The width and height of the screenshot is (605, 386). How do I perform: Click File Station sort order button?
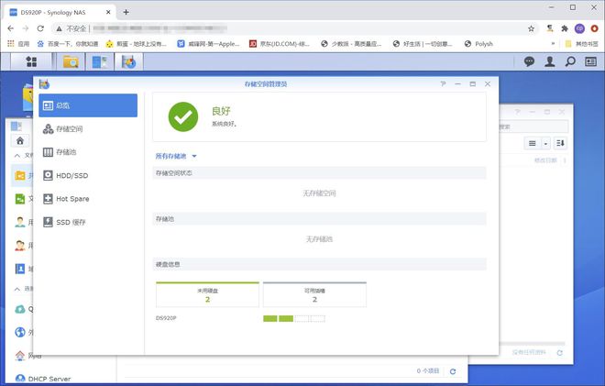[x=560, y=144]
